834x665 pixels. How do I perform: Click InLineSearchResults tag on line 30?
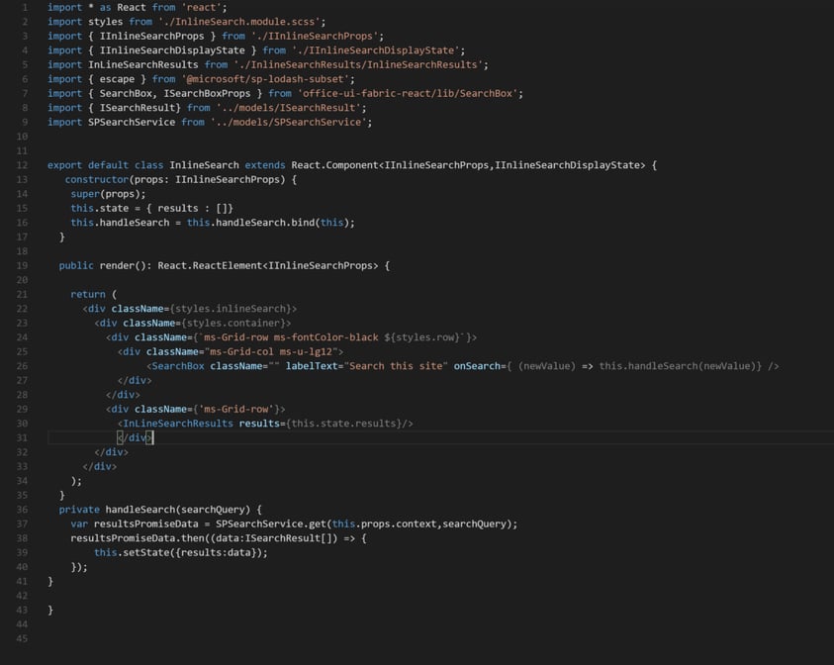click(x=178, y=424)
